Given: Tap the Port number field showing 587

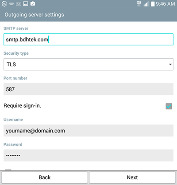Looking at the screenshot, I should [x=88, y=89].
